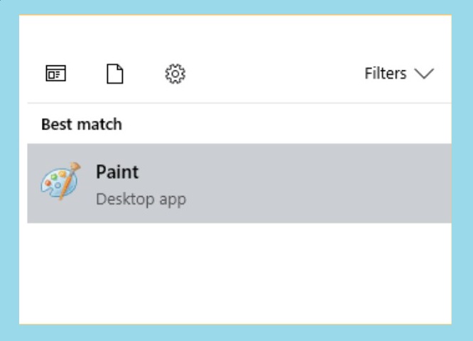
Task: Click the word "Filters" label
Action: [386, 73]
